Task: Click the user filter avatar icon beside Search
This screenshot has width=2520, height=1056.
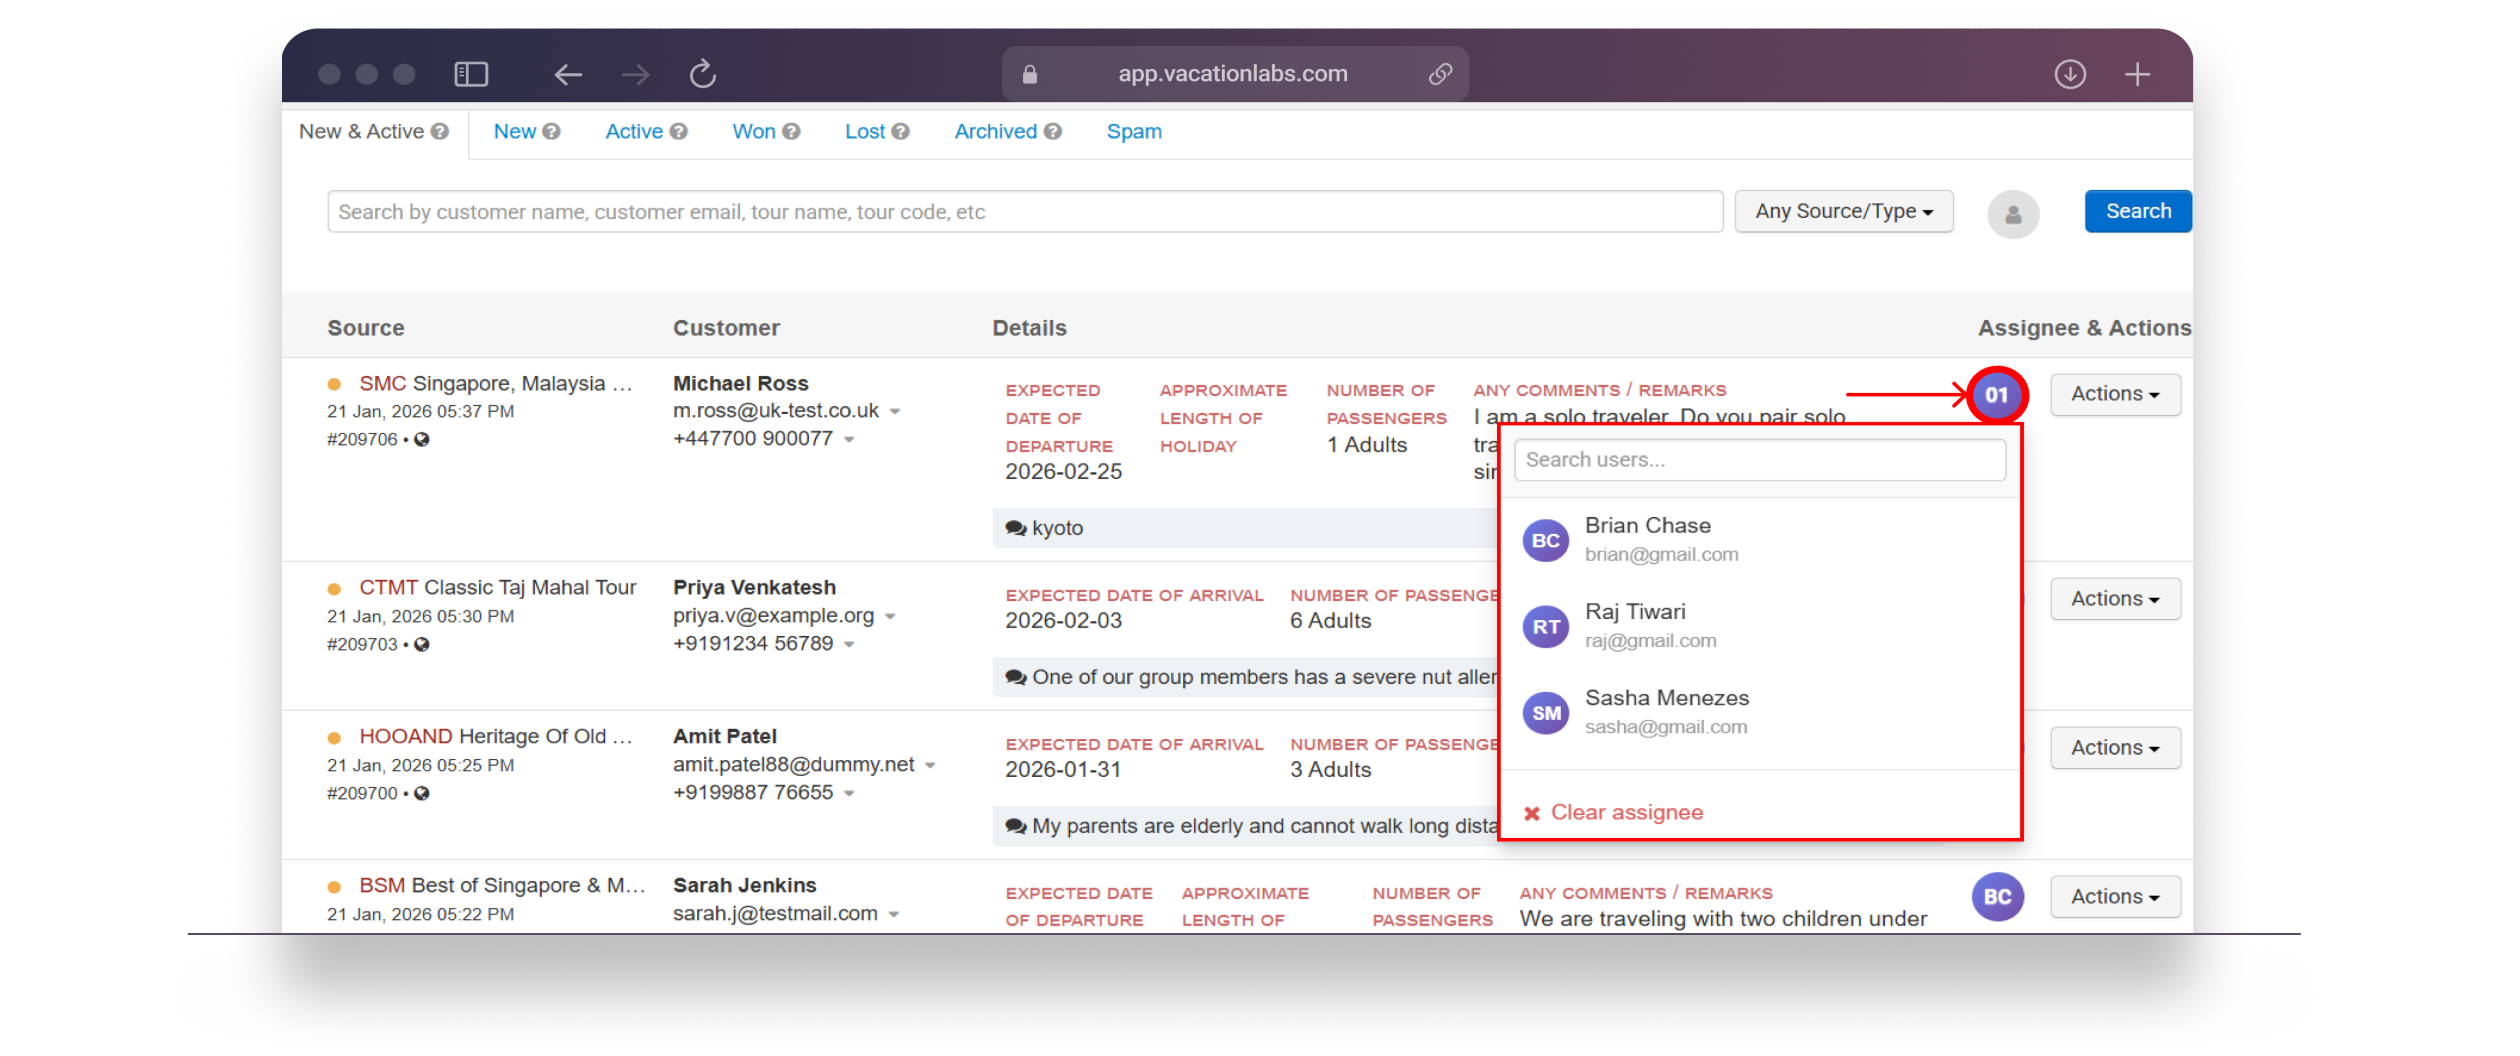Action: pos(2012,214)
